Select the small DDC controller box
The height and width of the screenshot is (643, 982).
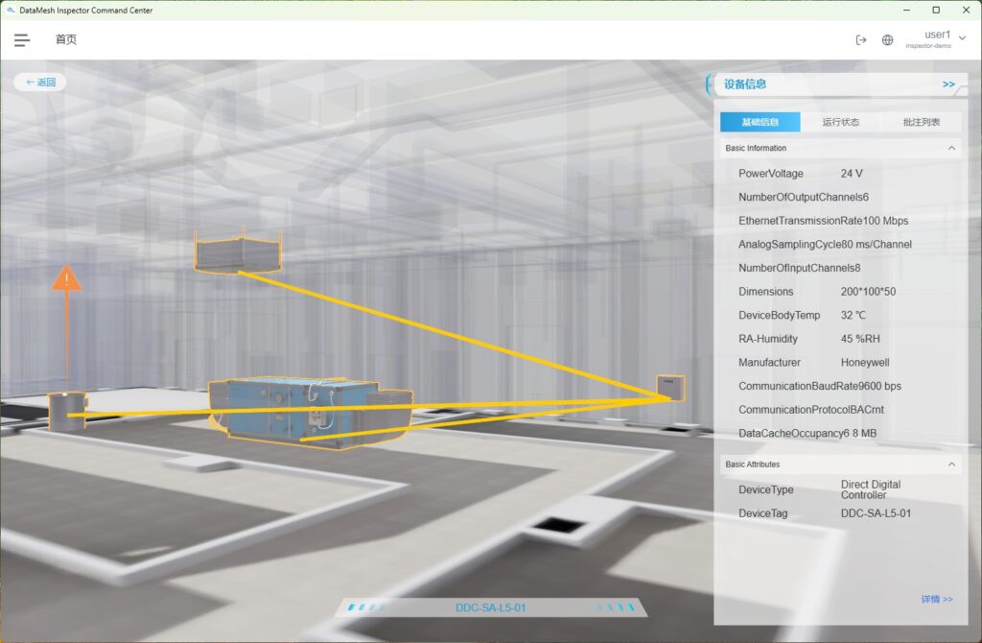point(670,387)
